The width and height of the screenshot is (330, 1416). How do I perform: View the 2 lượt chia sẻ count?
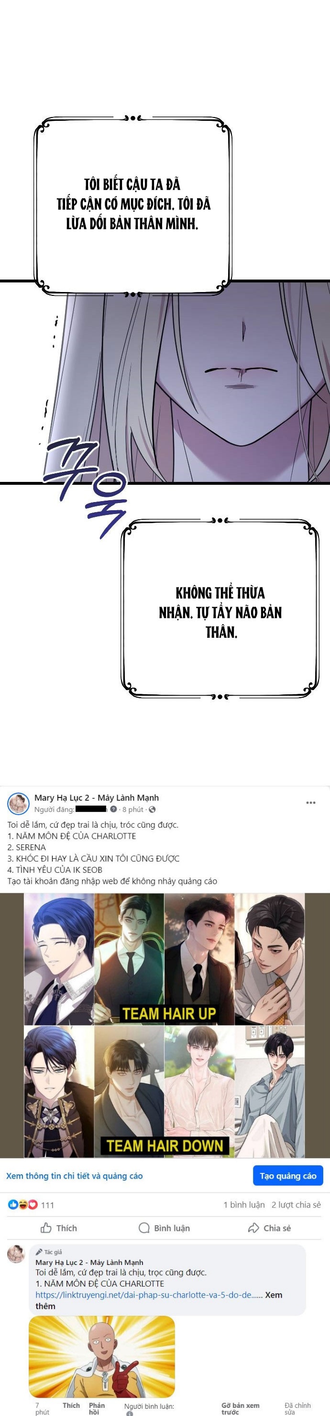pos(296,1205)
